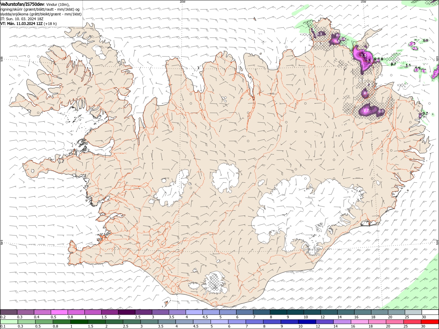The width and height of the screenshot is (439, 329).
Task: Click the 'rigning/skúrir' legend description line
Action: pos(40,9)
